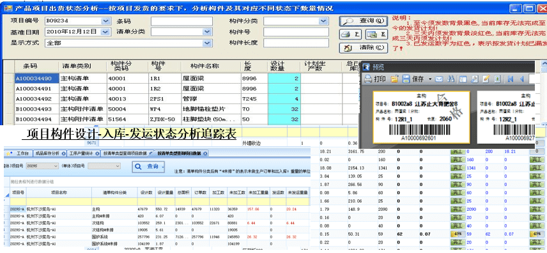547x253 pixels.
Task: Click the 查询(Q) search button
Action: point(364,21)
